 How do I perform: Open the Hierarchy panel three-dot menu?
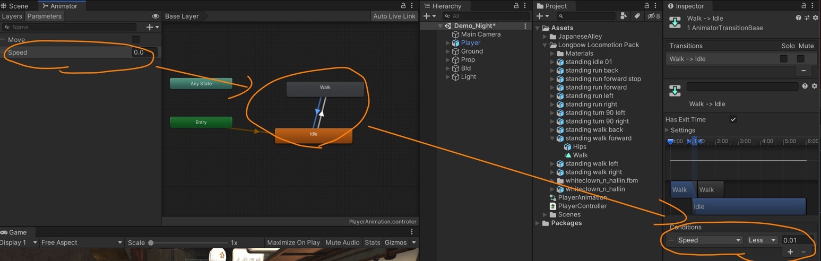[526, 6]
